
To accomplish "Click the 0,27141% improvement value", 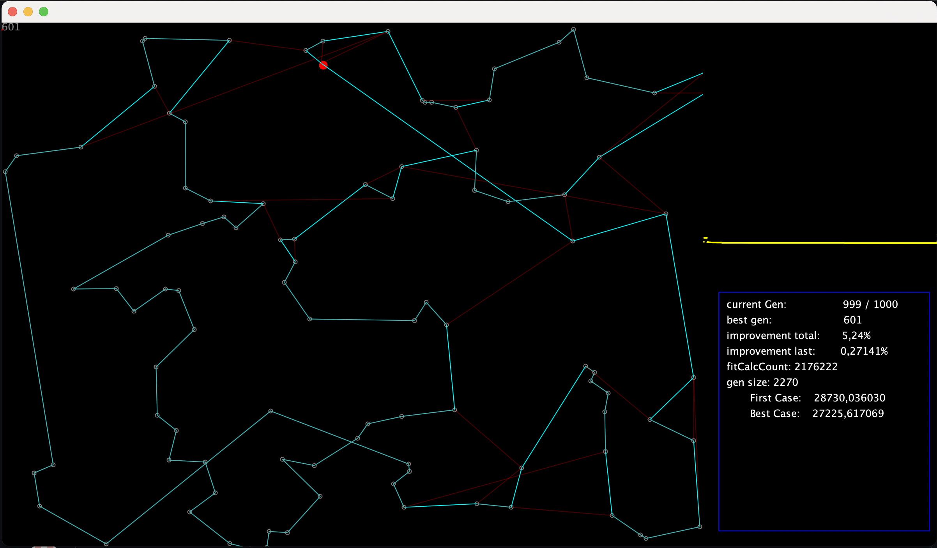I will point(864,351).
